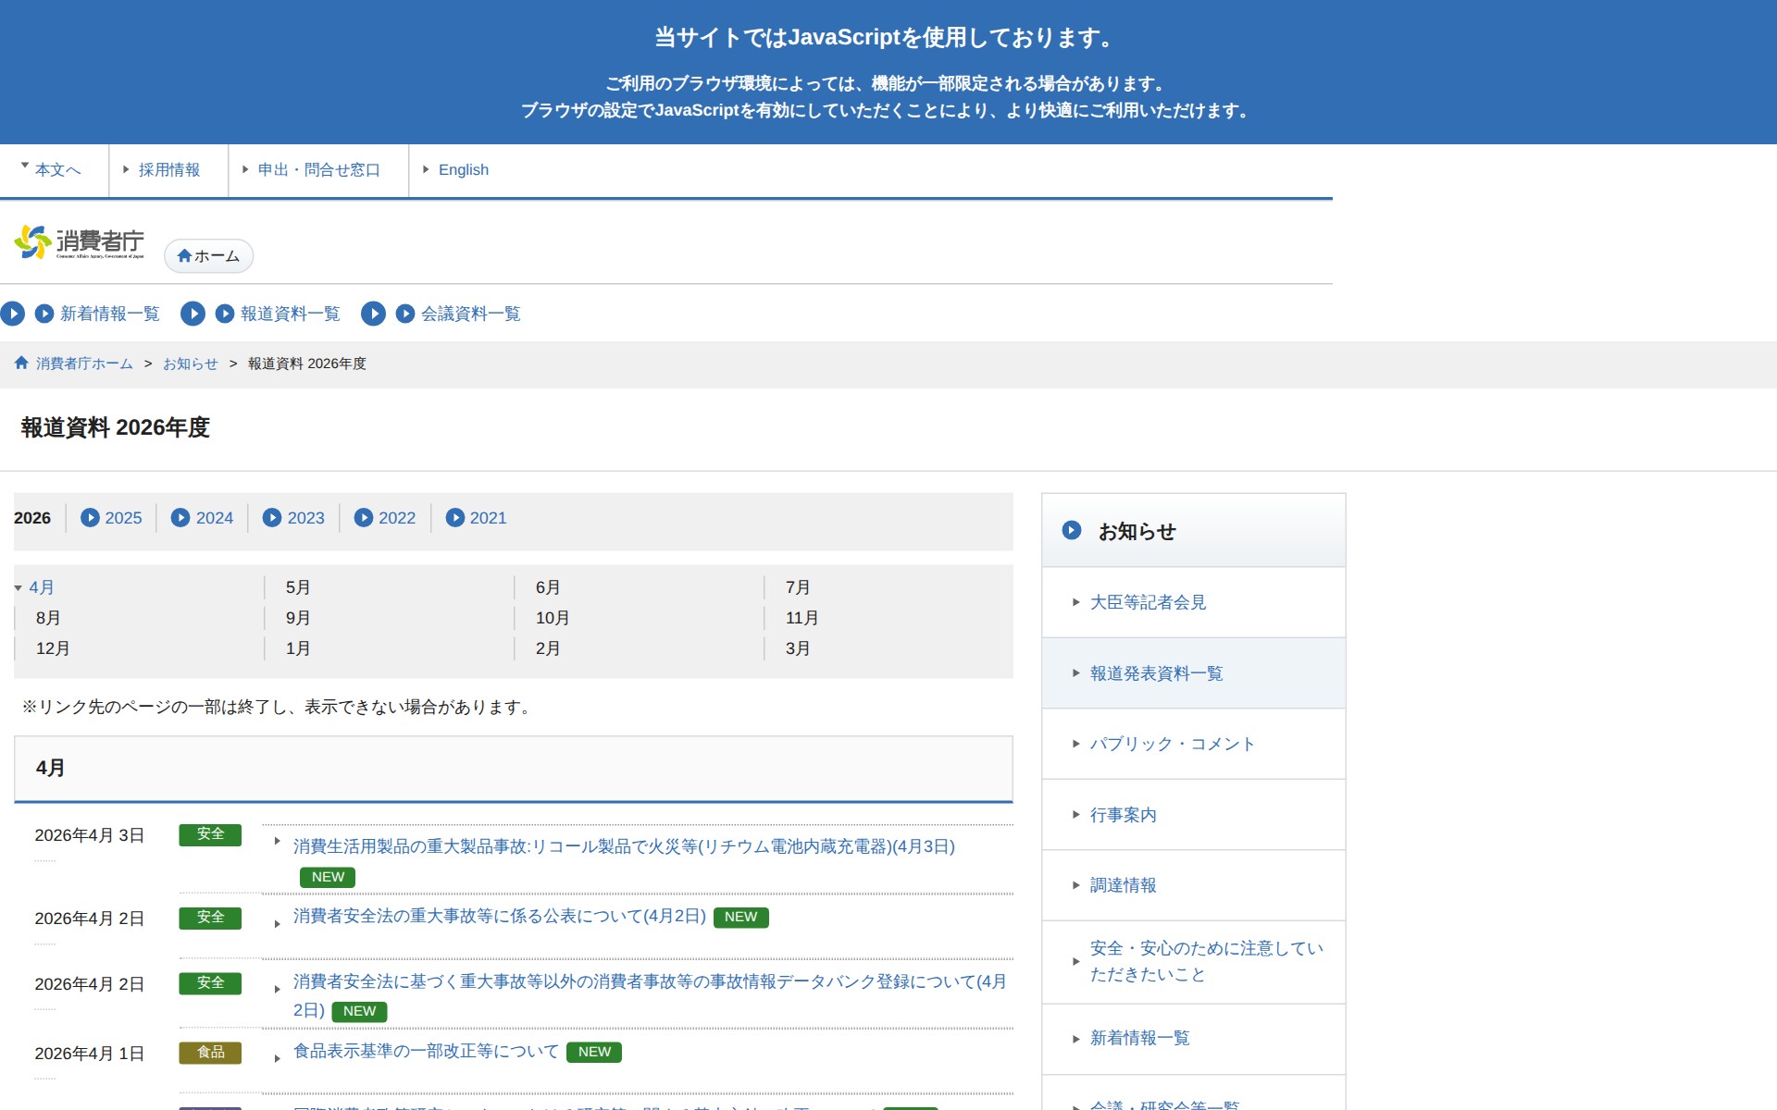Switch to the 2024 year tab
The width and height of the screenshot is (1777, 1110).
pyautogui.click(x=214, y=518)
